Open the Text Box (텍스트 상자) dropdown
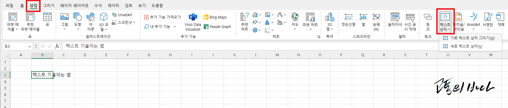Screen dimensions: 508x108 coord(445,22)
